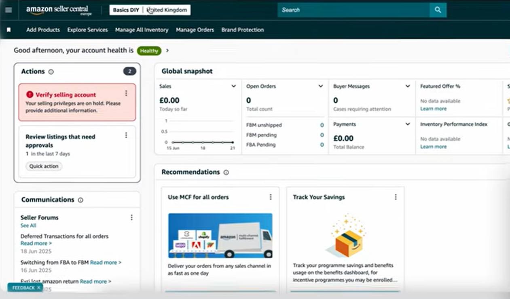This screenshot has height=299, width=510.
Task: Close the Feedback tab with its X
Action: (39, 288)
